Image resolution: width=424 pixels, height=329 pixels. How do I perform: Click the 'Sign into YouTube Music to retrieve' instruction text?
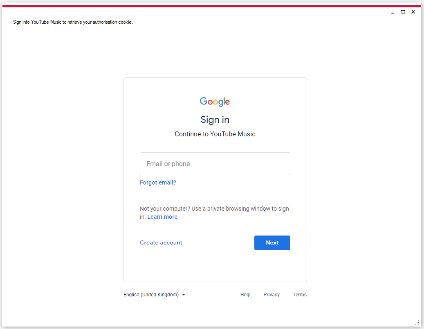point(73,22)
